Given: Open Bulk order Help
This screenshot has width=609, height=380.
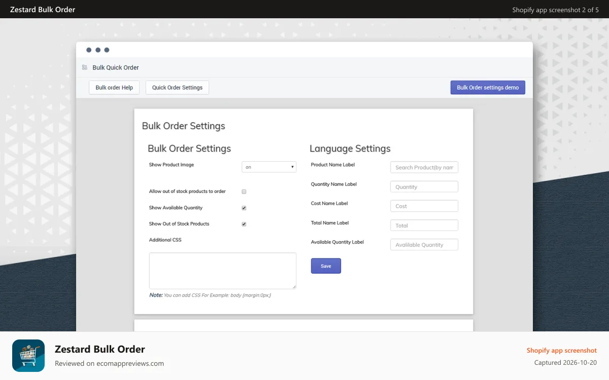Looking at the screenshot, I should 114,88.
